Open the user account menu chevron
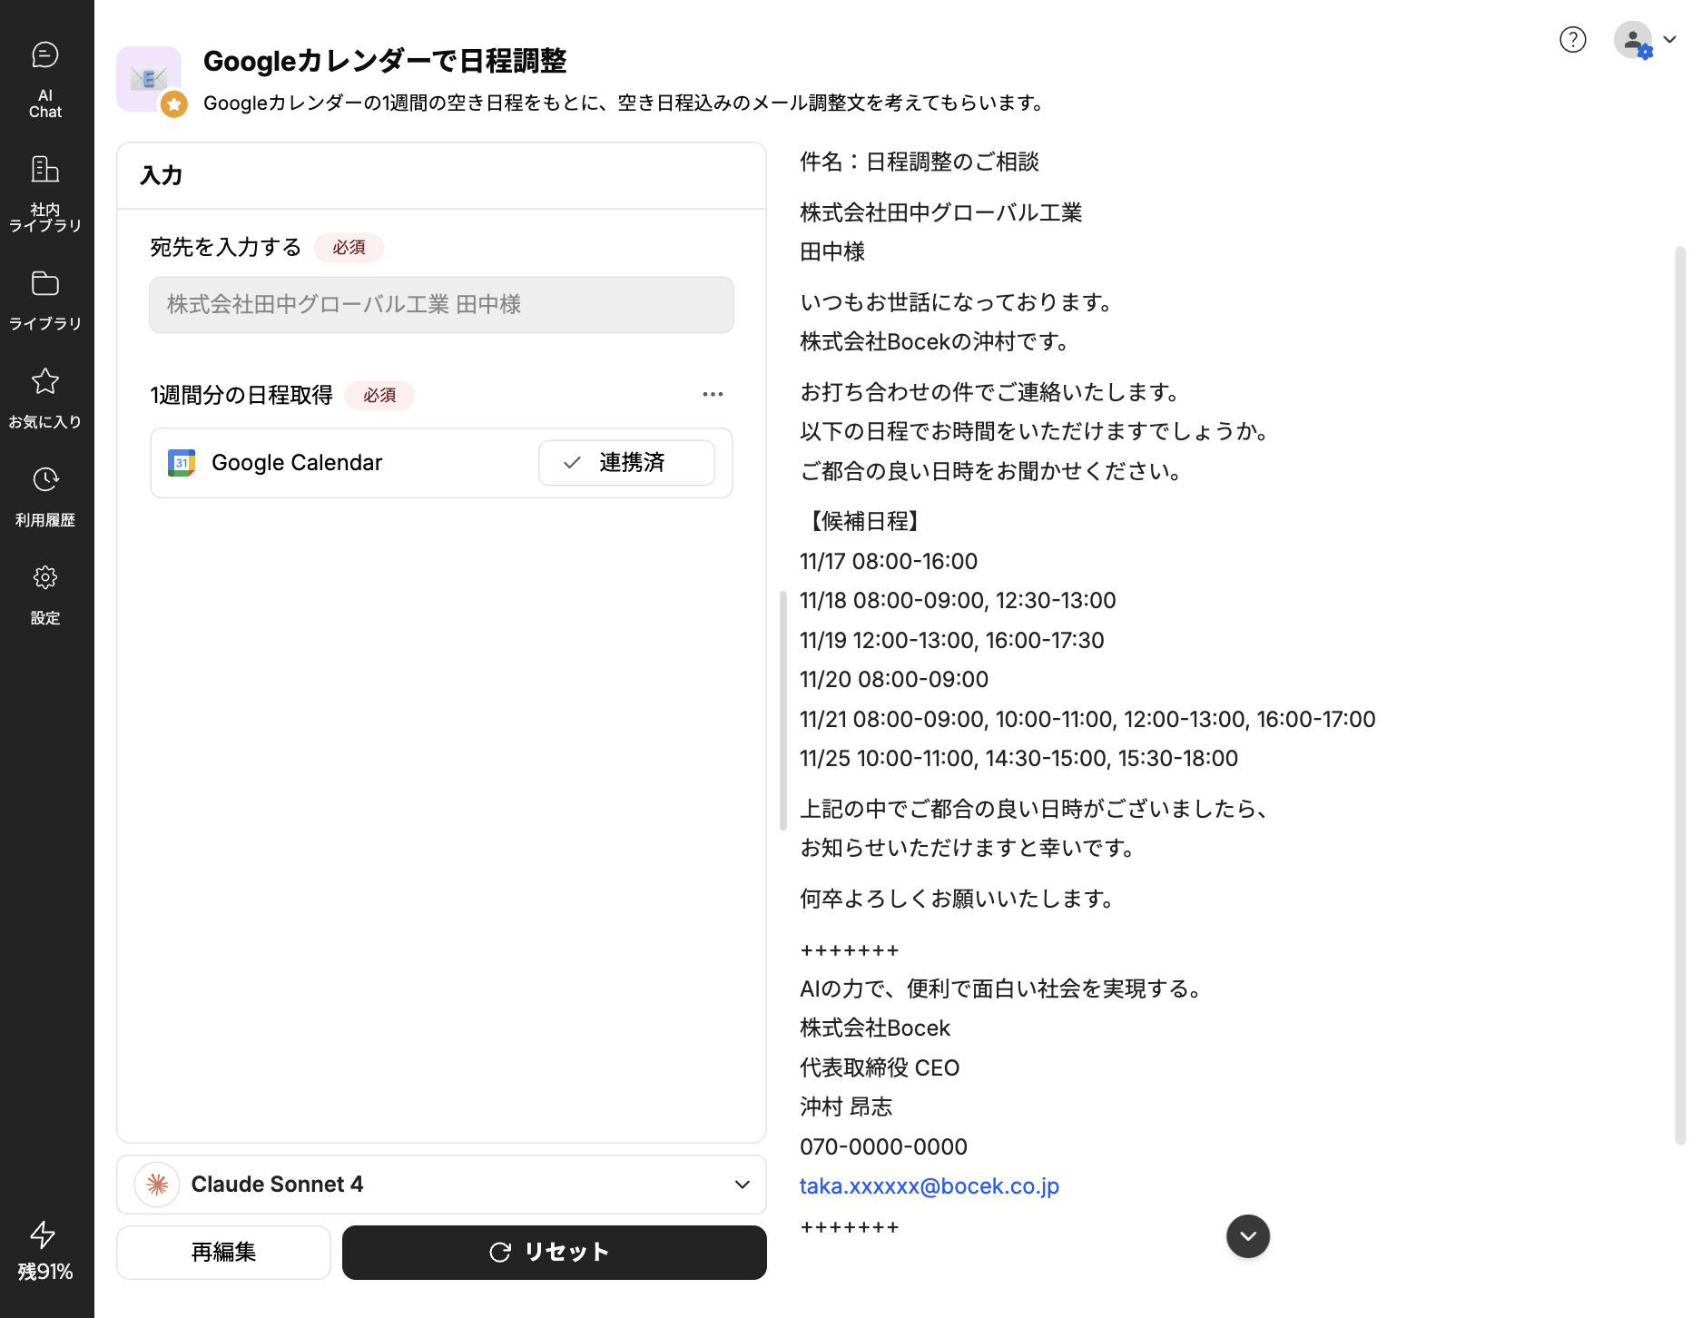 [1669, 40]
